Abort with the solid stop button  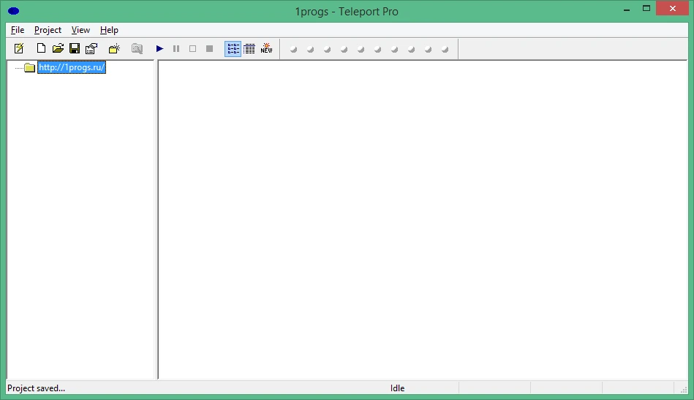click(209, 49)
